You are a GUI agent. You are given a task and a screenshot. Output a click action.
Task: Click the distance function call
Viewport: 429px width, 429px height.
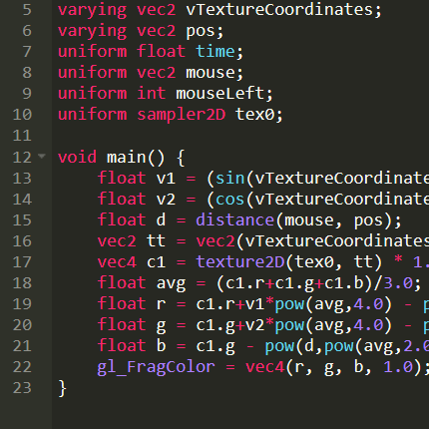(234, 219)
